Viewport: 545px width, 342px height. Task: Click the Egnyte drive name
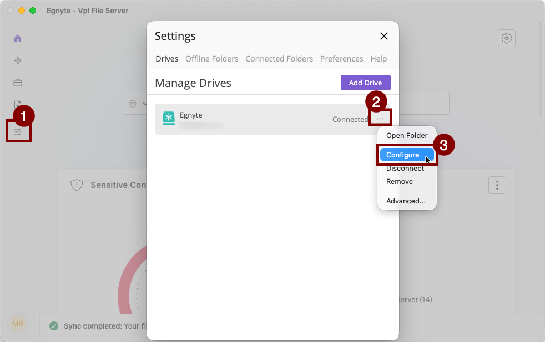click(x=191, y=115)
